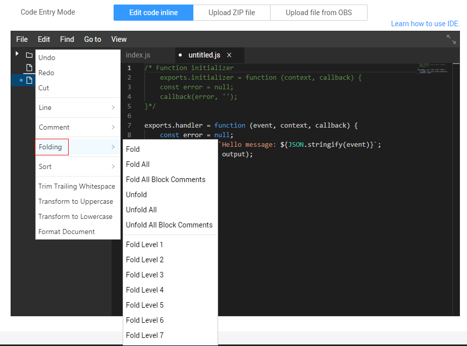Viewport: 467px width, 346px height.
Task: Select Fold Level 1
Action: click(x=170, y=245)
